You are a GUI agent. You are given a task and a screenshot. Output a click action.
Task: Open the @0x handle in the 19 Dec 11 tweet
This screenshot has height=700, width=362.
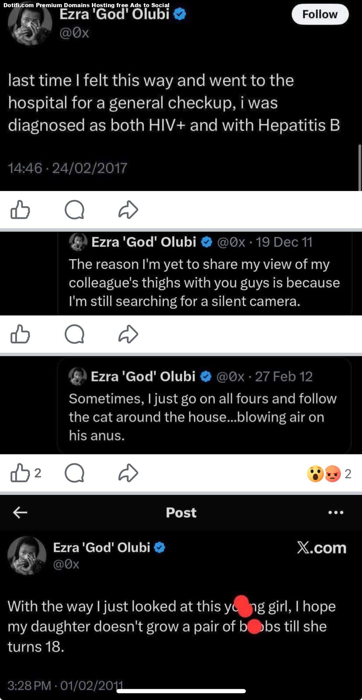coord(231,242)
